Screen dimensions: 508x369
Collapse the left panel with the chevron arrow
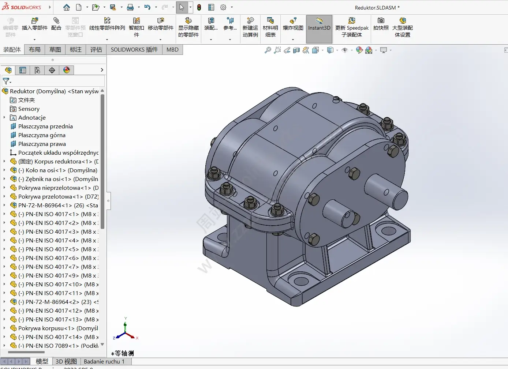pyautogui.click(x=102, y=70)
